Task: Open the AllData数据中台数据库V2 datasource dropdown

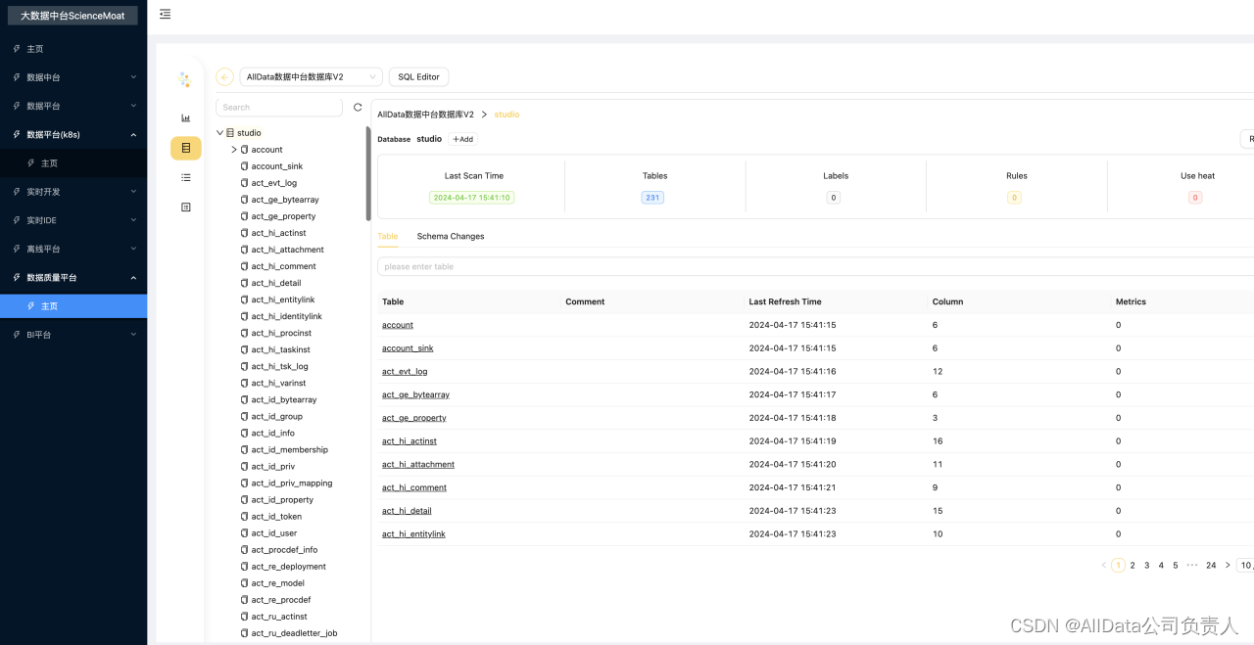Action: tap(311, 77)
